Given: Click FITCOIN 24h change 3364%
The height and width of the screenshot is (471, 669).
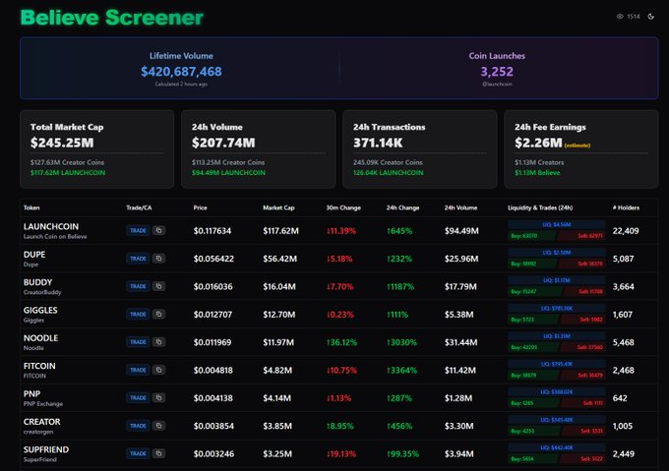Looking at the screenshot, I should click(401, 371).
